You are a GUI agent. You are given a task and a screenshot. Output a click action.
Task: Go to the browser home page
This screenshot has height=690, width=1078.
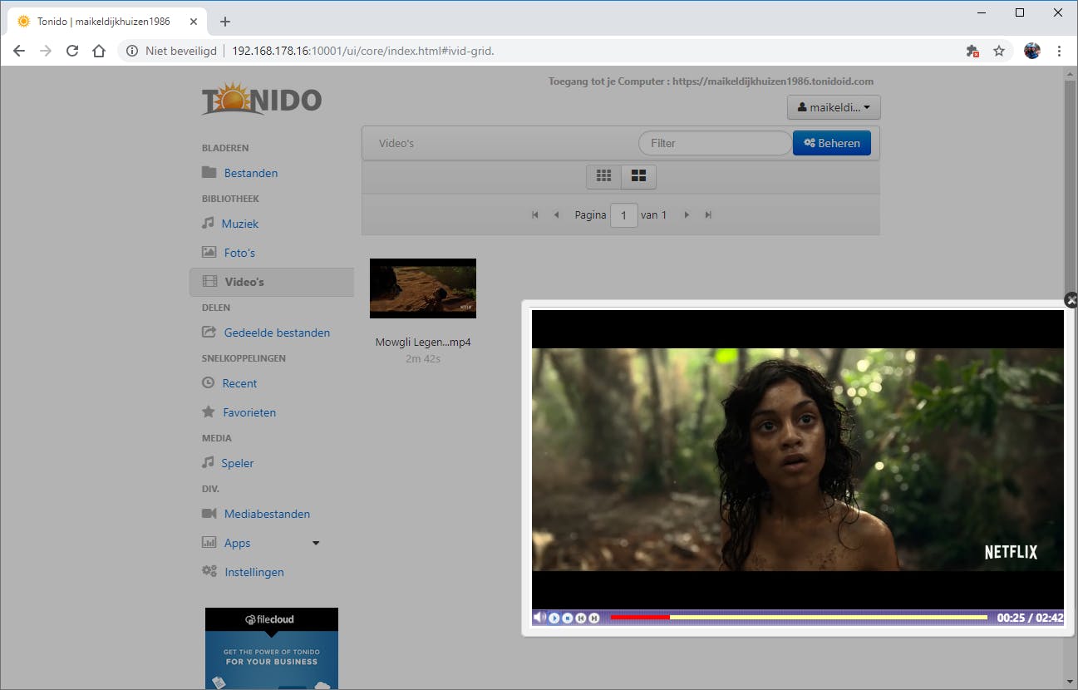tap(99, 51)
